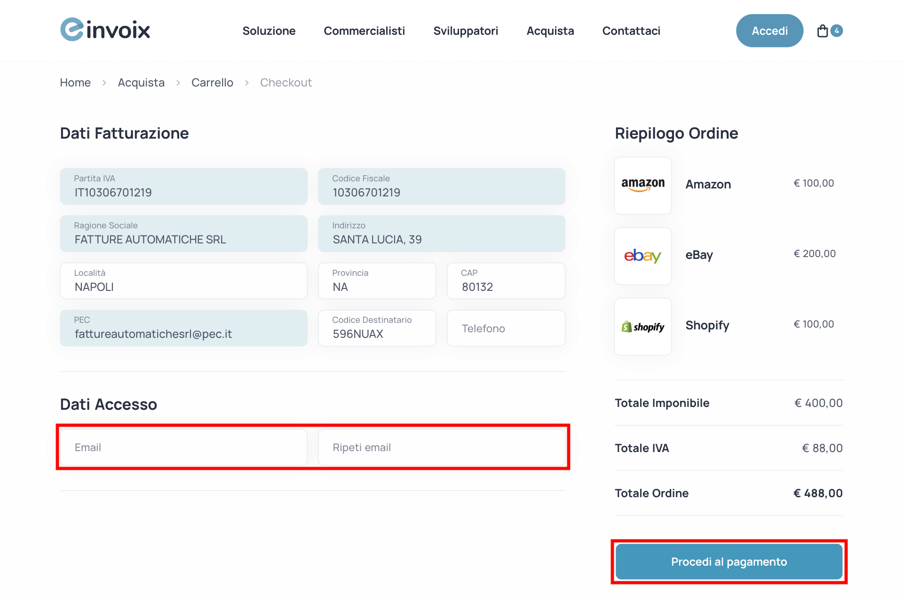Viewport: 903px width, 601px height.
Task: Click the Acquista breadcrumb link
Action: 141,82
